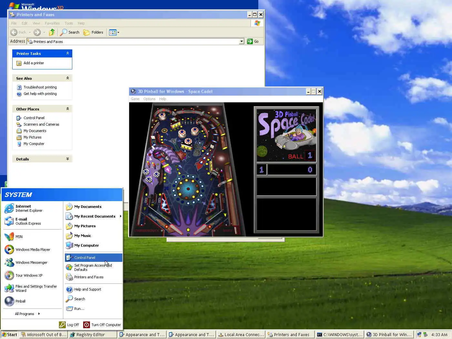Viewport: 452px width, 339px height.
Task: Open Set Program Access and Defaults
Action: [x=93, y=267]
